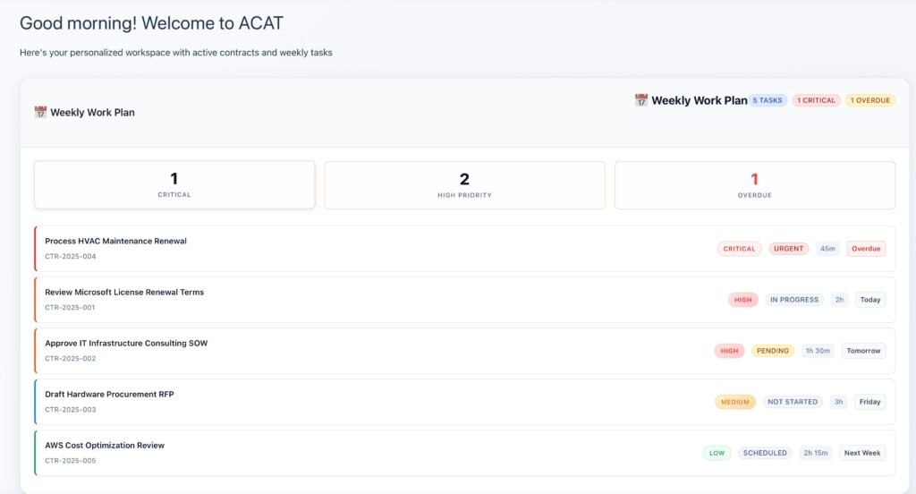Click the 5 Tasks badge in header
Screen dimensions: 916x494
coord(768,100)
